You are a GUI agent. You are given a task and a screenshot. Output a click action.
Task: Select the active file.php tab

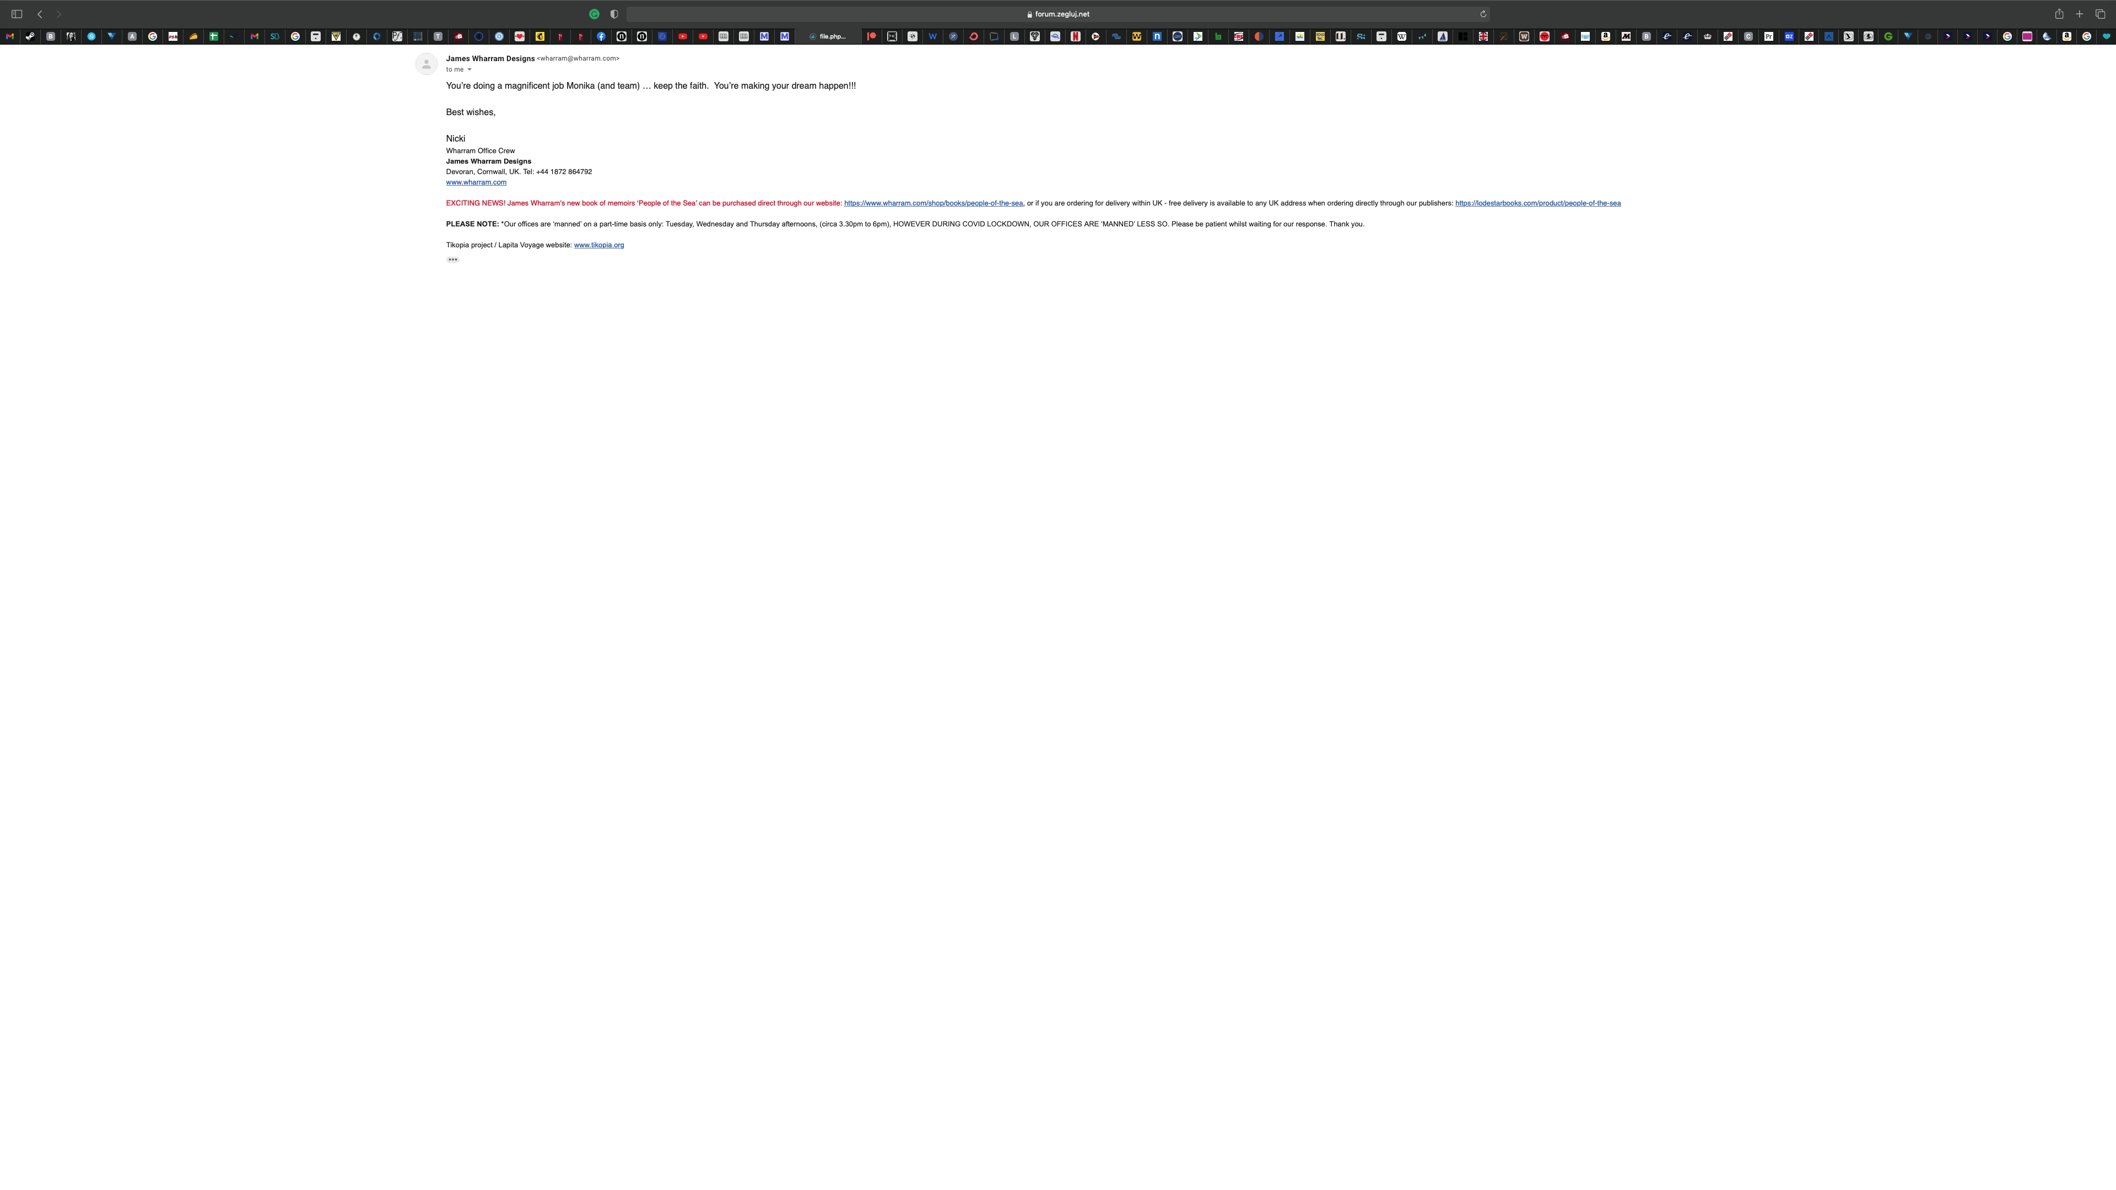point(828,36)
